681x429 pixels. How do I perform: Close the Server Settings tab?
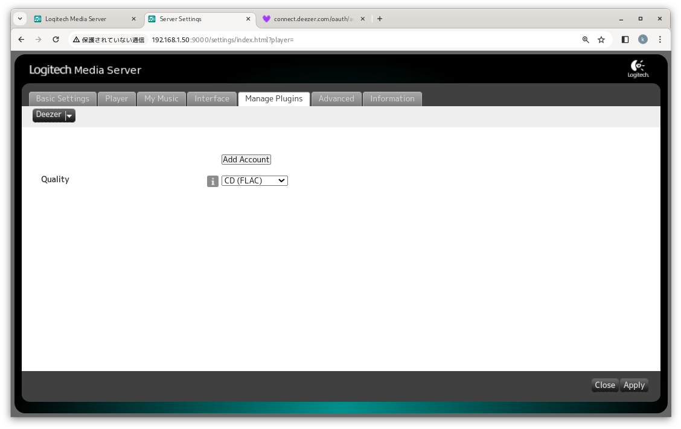pyautogui.click(x=248, y=19)
